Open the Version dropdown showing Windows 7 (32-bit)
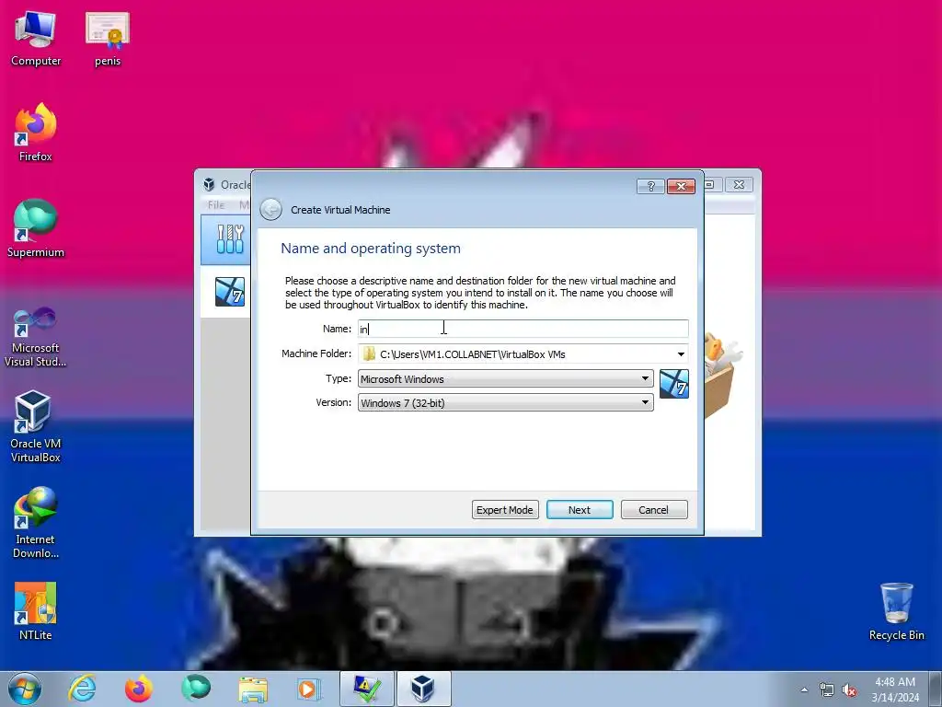This screenshot has height=707, width=942. click(x=505, y=402)
